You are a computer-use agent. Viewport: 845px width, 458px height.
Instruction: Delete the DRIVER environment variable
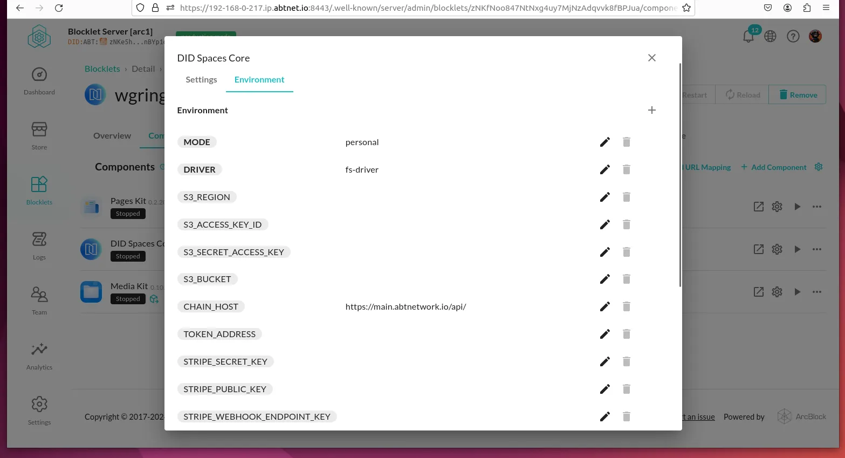tap(626, 169)
